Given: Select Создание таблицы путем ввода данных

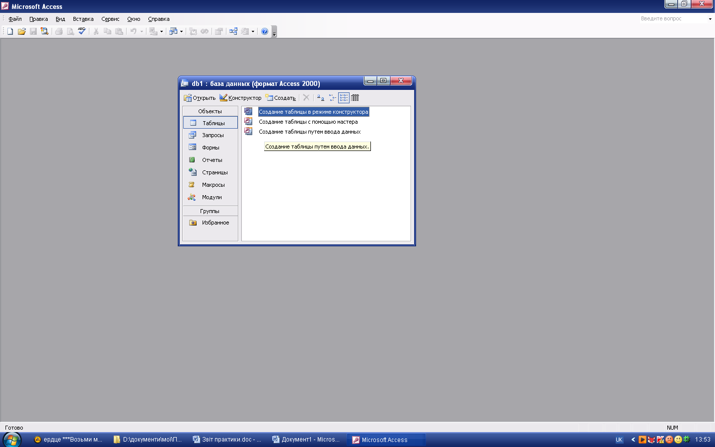Looking at the screenshot, I should 309,132.
